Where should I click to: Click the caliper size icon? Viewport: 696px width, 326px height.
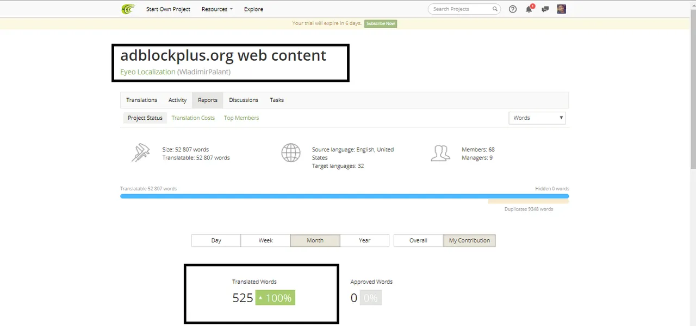pyautogui.click(x=140, y=152)
